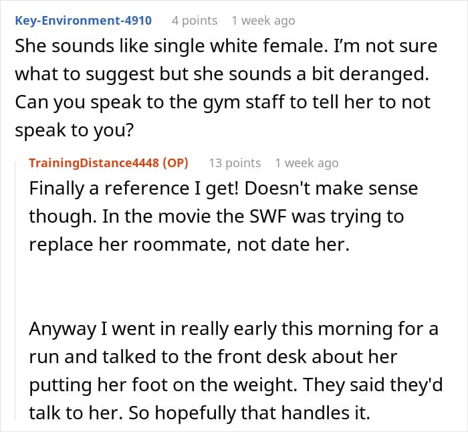
Task: Open the reply's 1 week ago permalink
Action: pos(306,163)
